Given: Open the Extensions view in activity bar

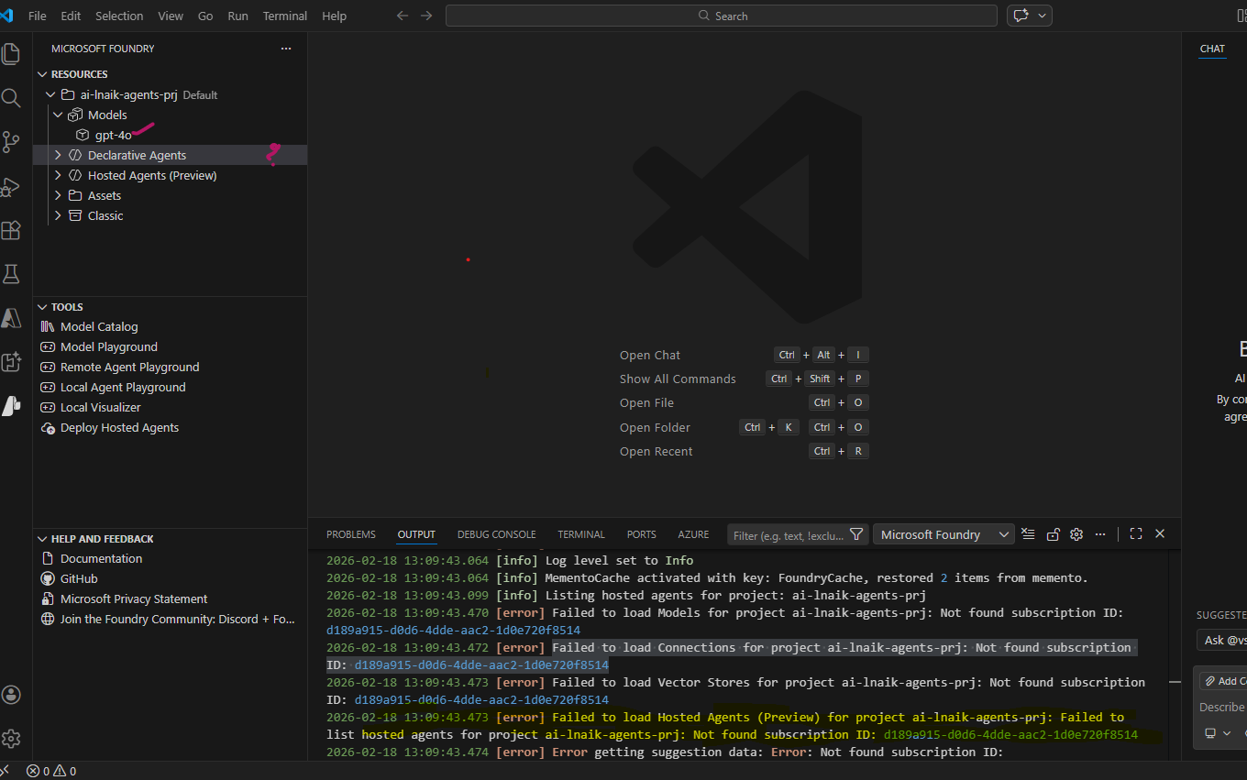Looking at the screenshot, I should pos(11,230).
